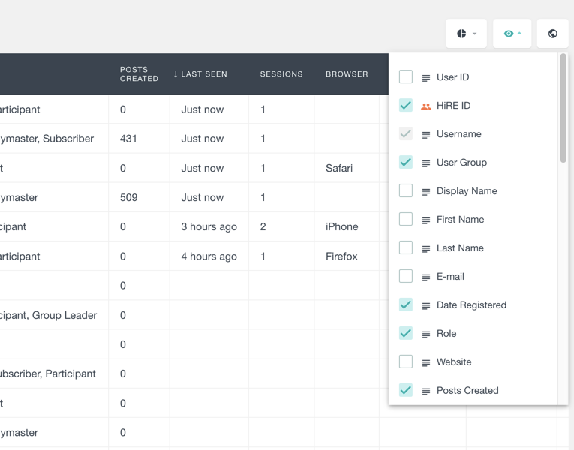
Task: Click the lines icon beside Last Name
Action: pyautogui.click(x=425, y=249)
